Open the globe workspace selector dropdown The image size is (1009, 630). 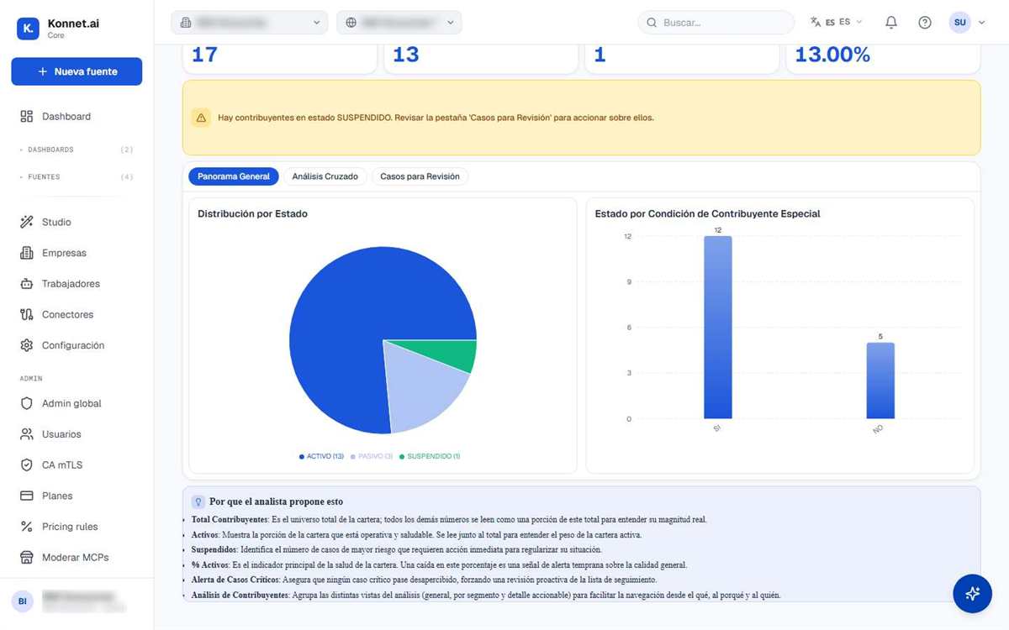coord(399,23)
